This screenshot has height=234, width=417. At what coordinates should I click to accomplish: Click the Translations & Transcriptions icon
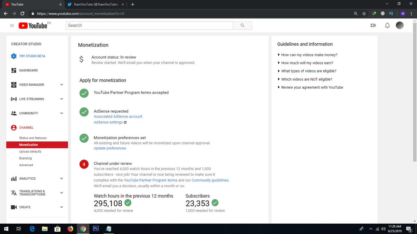tap(14, 193)
